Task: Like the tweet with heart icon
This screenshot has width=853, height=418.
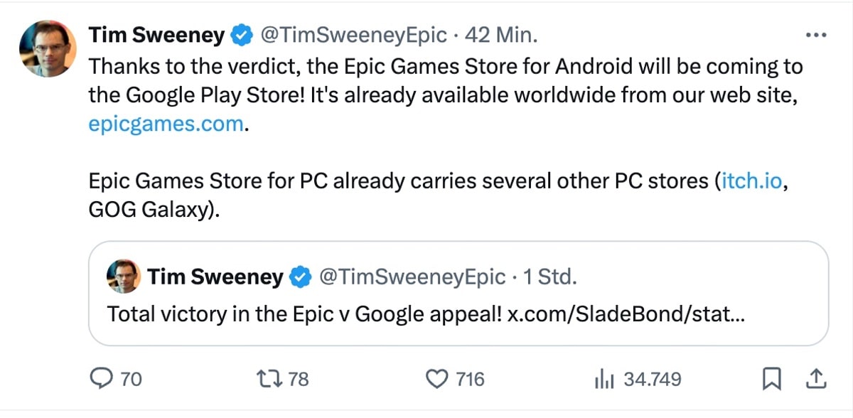Action: coord(436,379)
